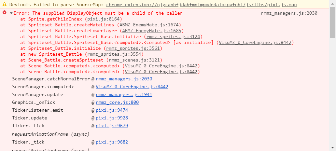Screen dimensions: 336x151
Task: Open the pixi.js:9682 link
Action: pyautogui.click(x=112, y=142)
